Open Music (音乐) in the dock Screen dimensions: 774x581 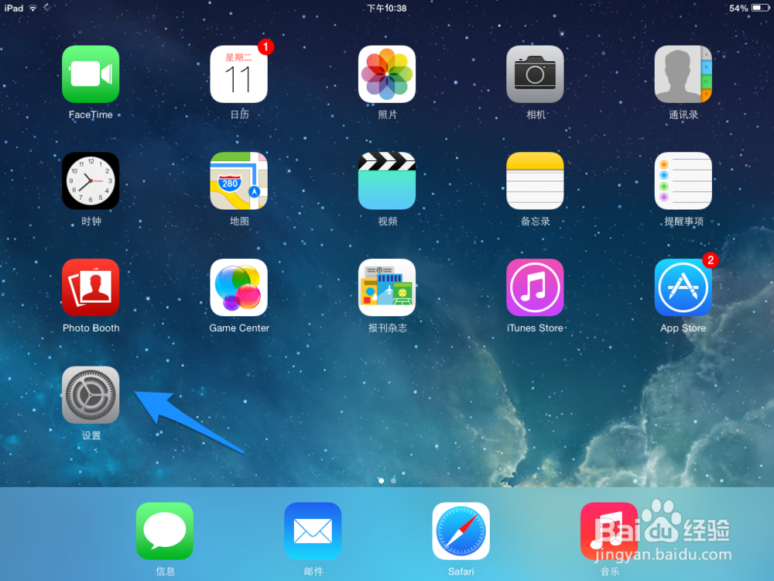point(609,531)
